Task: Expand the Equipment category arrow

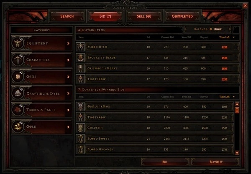Action: (x=68, y=43)
